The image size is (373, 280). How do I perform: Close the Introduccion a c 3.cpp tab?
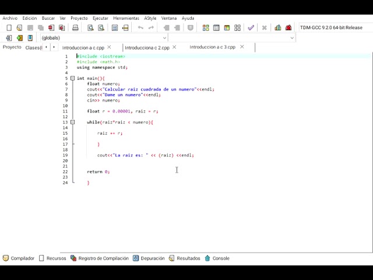coord(242,47)
